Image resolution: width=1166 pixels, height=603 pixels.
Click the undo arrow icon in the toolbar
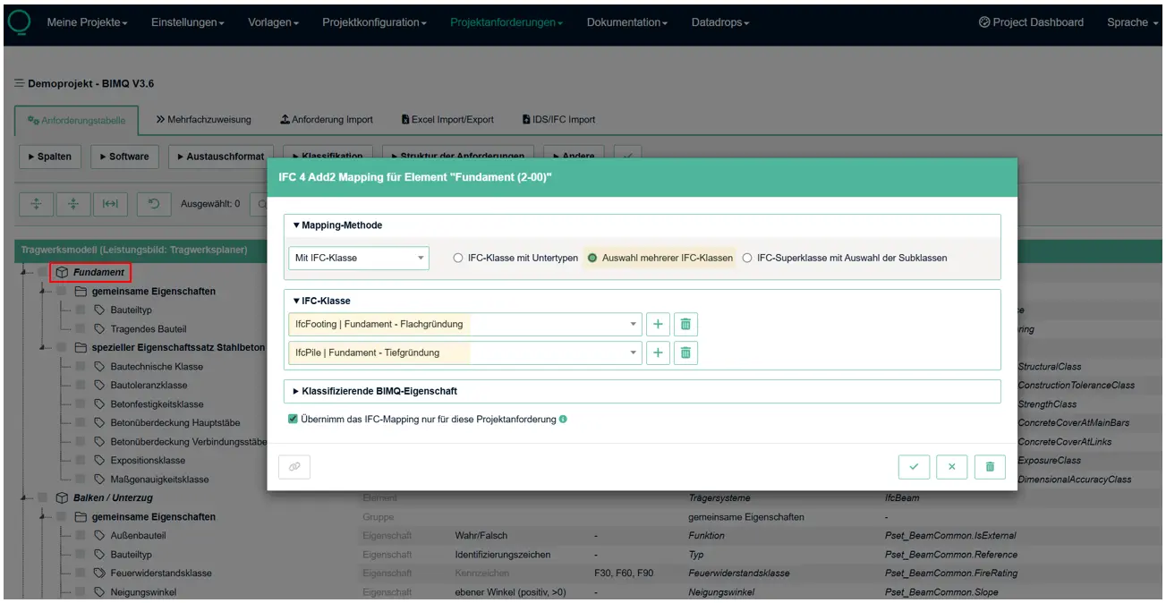pos(153,204)
